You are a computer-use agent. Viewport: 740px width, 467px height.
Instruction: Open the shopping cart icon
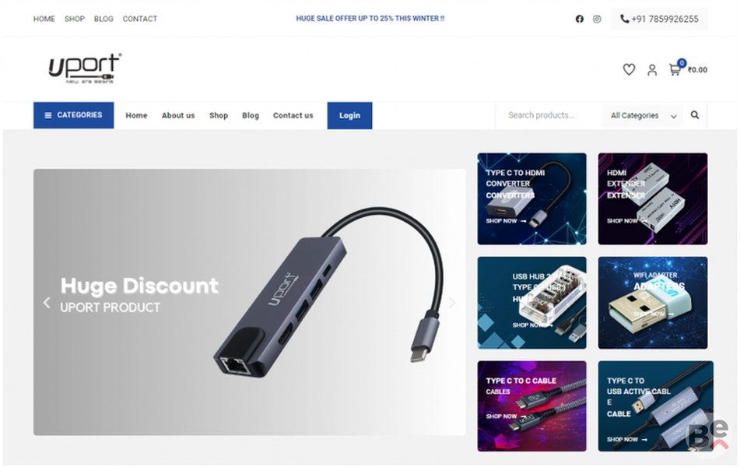[675, 69]
